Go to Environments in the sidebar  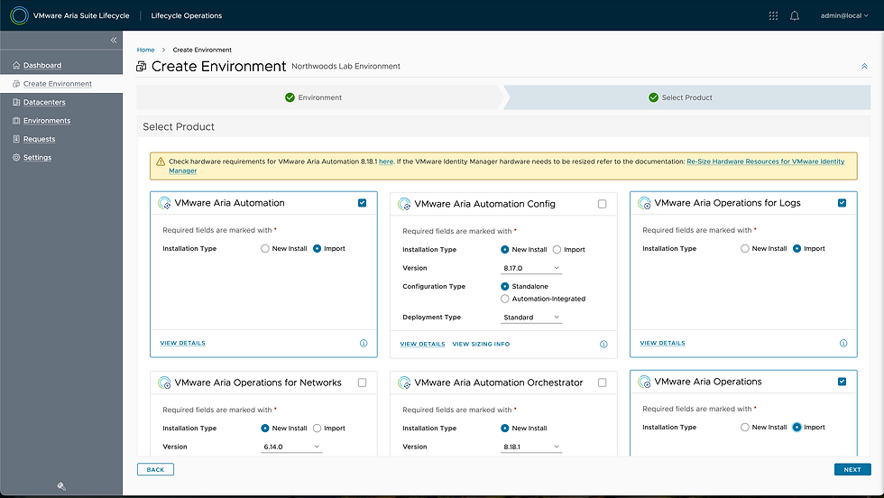point(47,121)
